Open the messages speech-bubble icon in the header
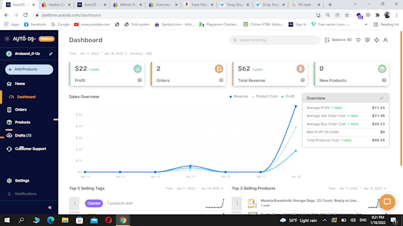The image size is (403, 226). click(x=367, y=40)
